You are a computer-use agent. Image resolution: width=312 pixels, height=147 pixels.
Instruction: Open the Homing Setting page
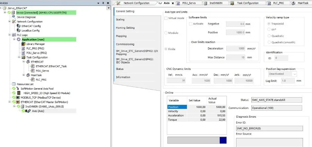125,28
